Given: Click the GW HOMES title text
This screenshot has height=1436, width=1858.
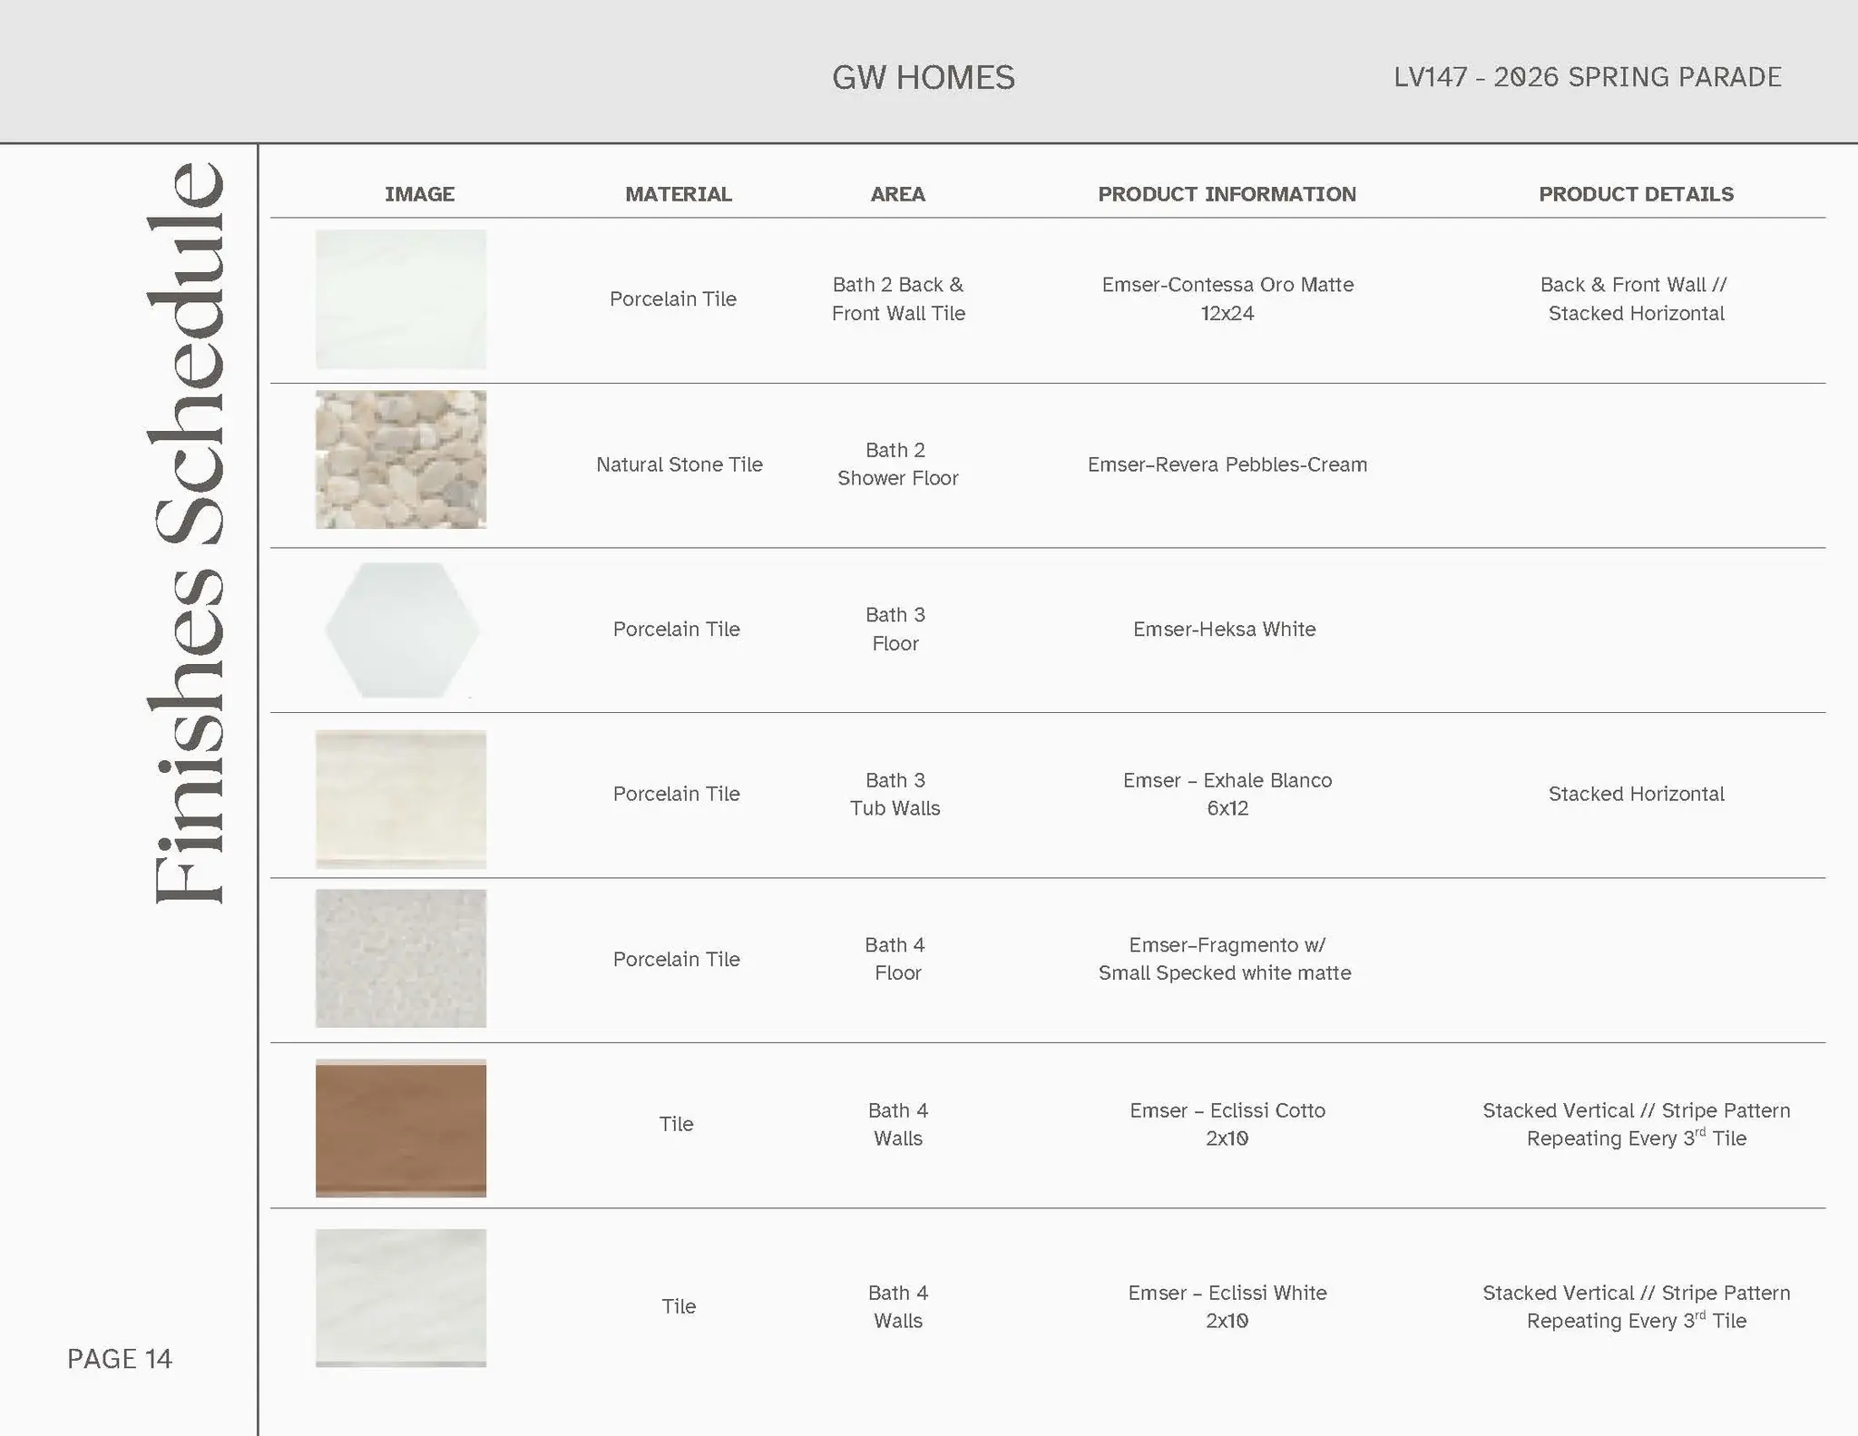Looking at the screenshot, I should click(x=923, y=78).
